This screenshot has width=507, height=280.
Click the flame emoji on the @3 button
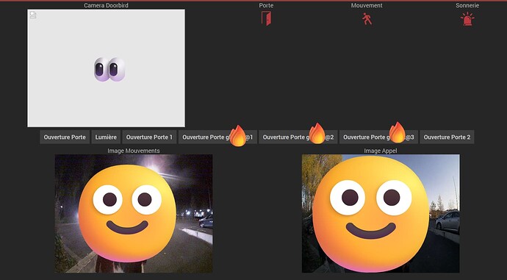[x=397, y=132]
